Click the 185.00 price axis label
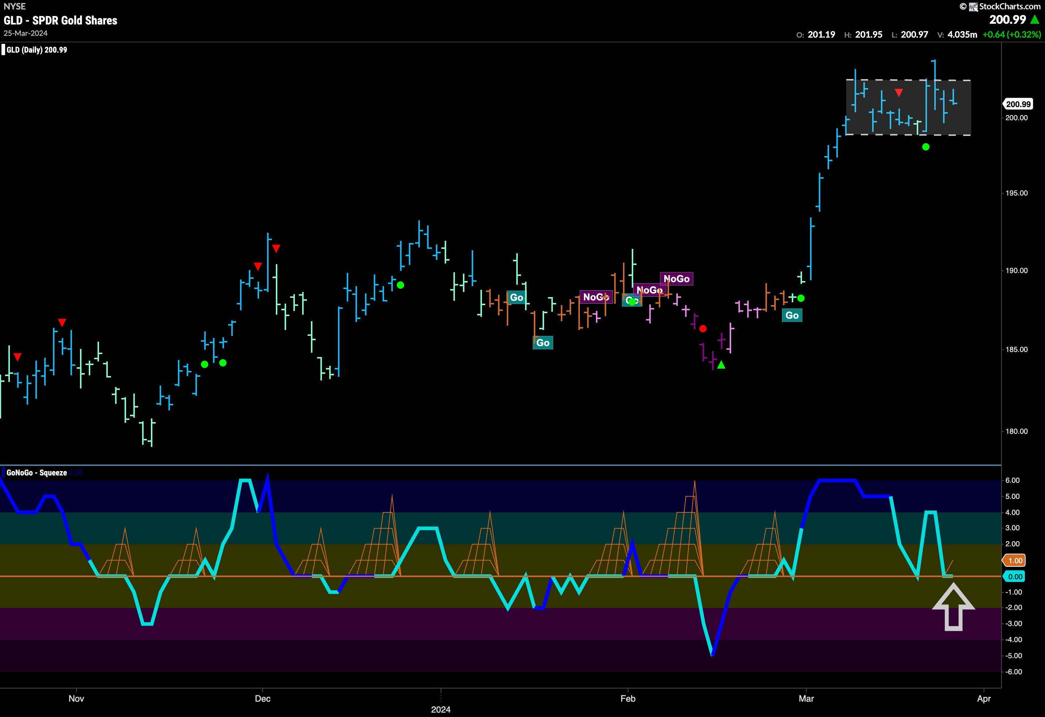The width and height of the screenshot is (1045, 717). point(1016,349)
